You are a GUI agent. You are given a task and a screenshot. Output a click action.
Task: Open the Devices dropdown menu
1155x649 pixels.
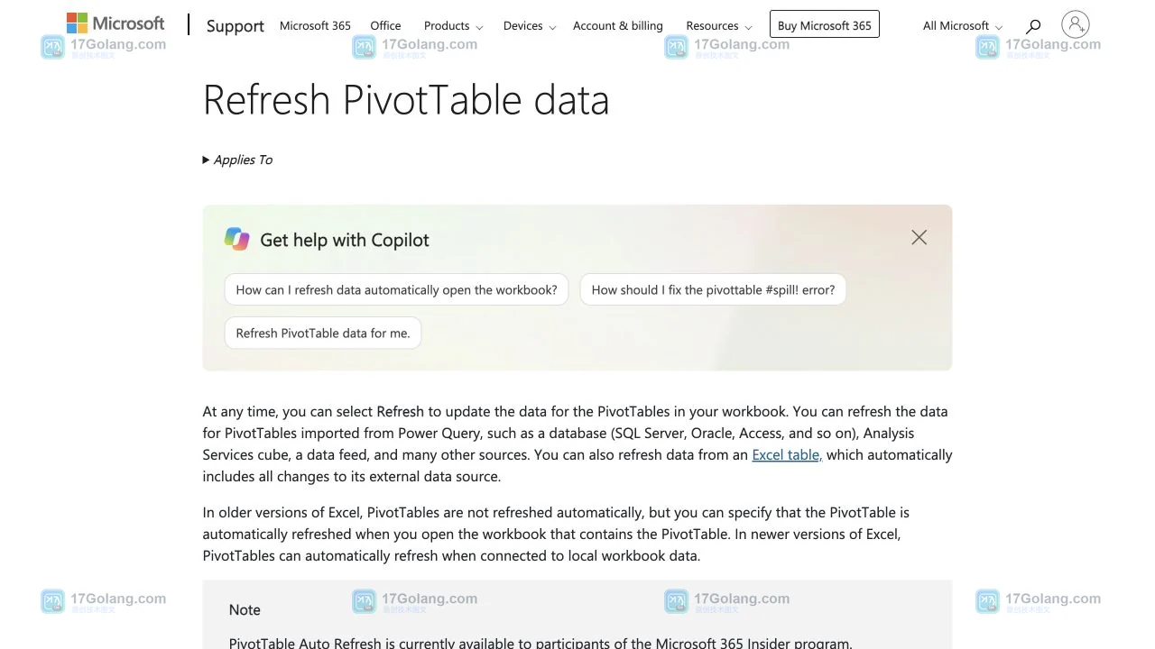coord(529,25)
